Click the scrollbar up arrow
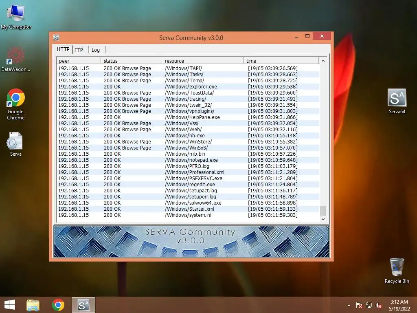Image resolution: width=417 pixels, height=313 pixels. 323,61
